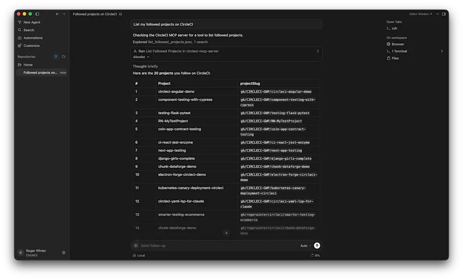Click project cell 'ci-react-jest-enzyme'

(175, 142)
